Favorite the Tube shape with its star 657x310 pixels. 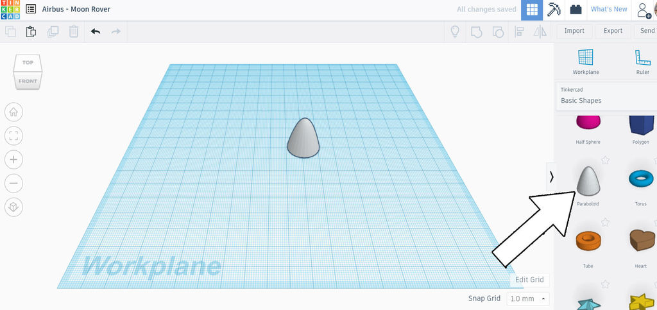(x=605, y=222)
